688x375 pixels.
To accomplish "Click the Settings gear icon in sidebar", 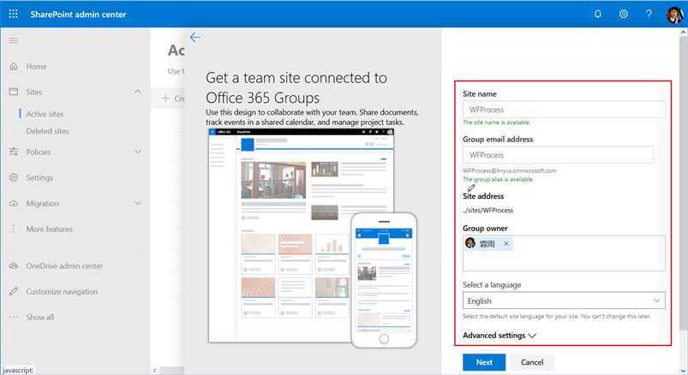I will pyautogui.click(x=14, y=177).
